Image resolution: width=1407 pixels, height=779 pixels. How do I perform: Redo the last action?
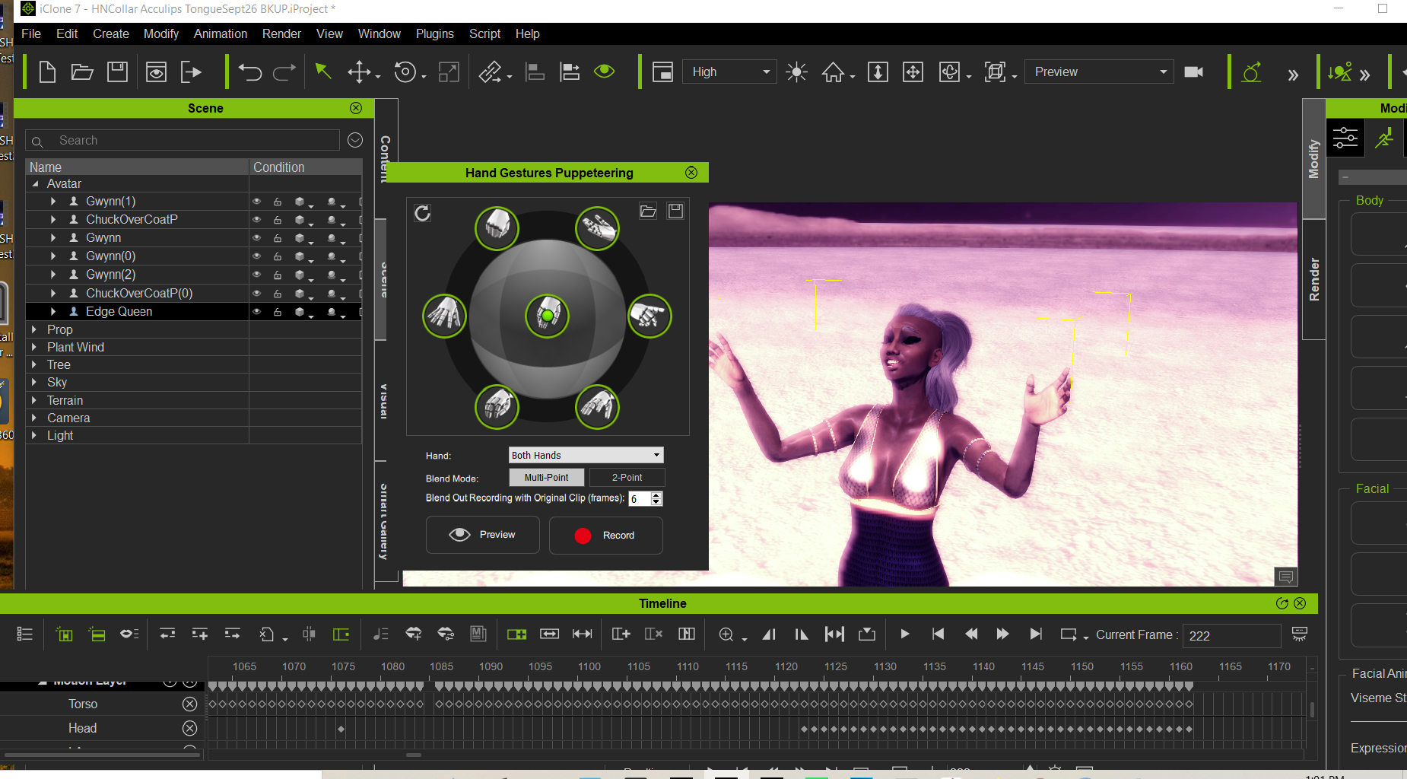(x=284, y=72)
